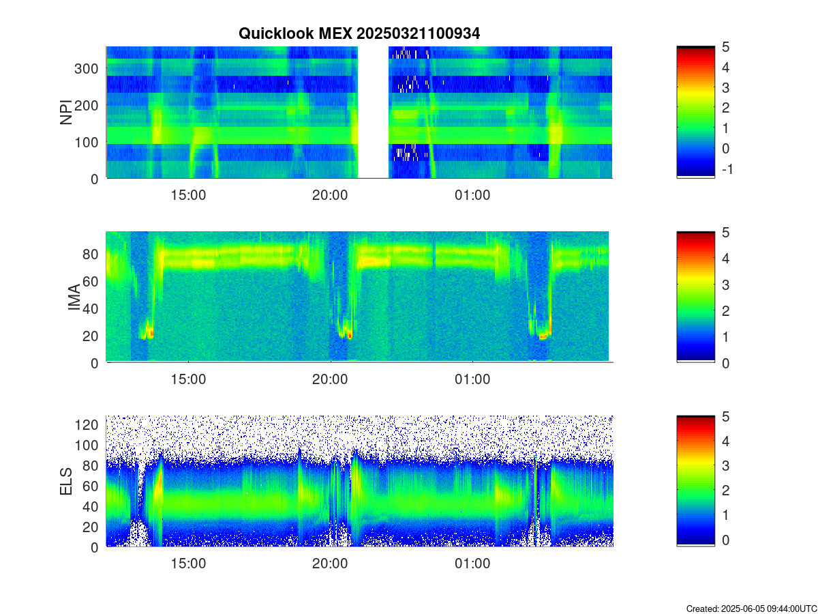Screen dimensions: 818x614
Task: Click the "NPI" y-axis label
Action: pyautogui.click(x=66, y=113)
